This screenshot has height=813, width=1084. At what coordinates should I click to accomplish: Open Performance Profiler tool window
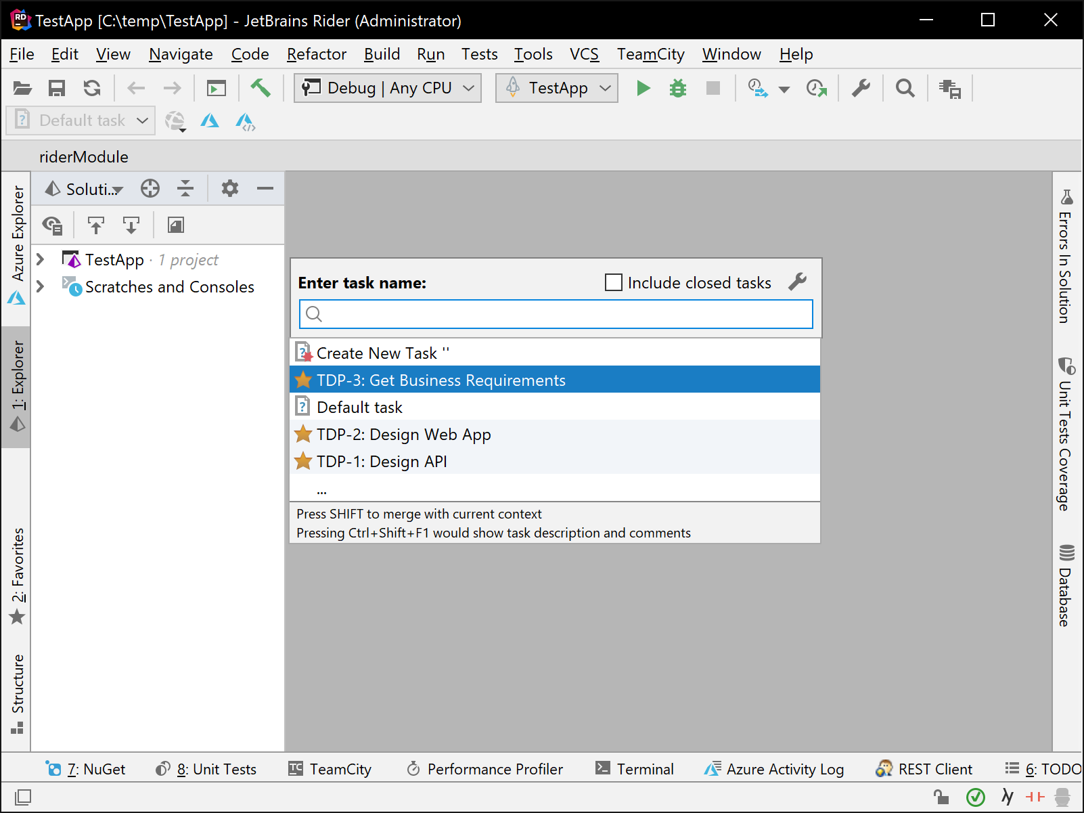click(484, 769)
